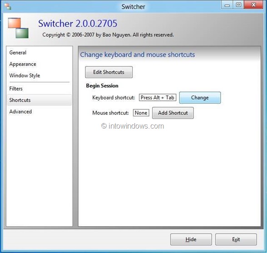Go to the Advanced section

click(39, 112)
